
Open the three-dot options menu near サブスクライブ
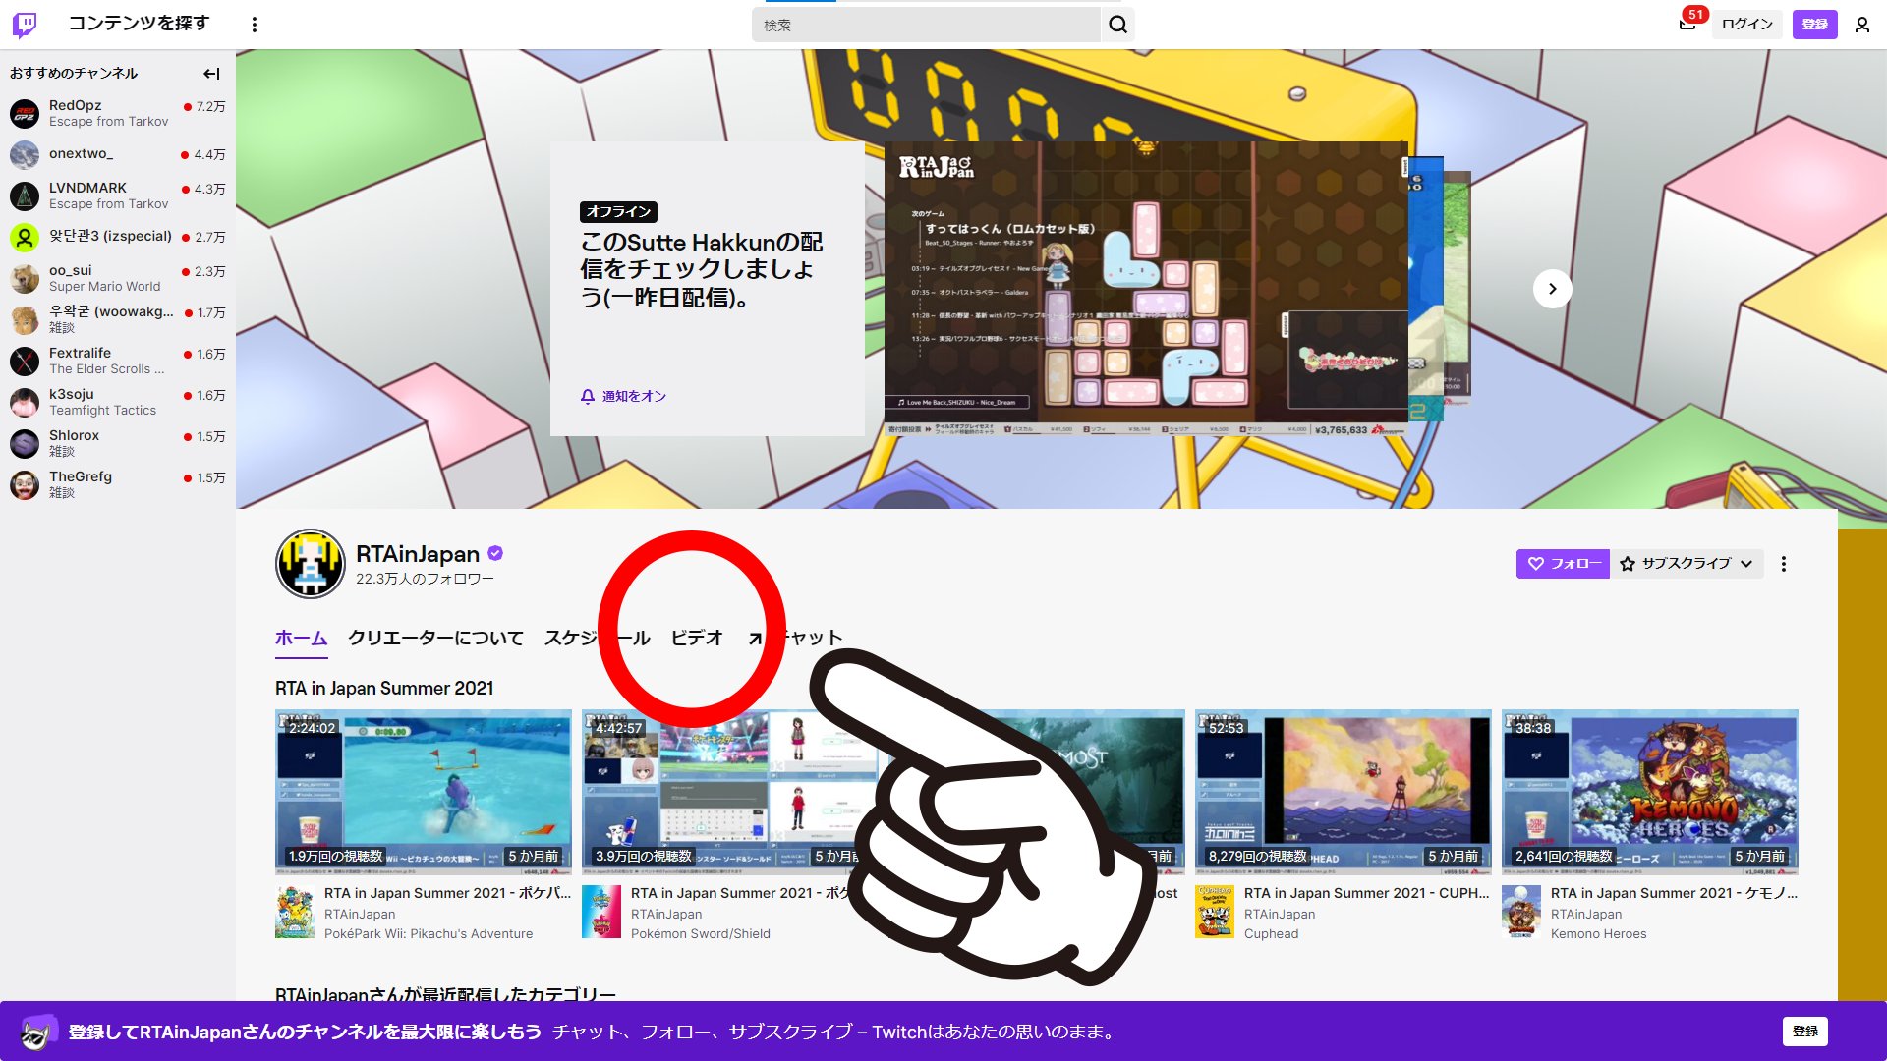click(x=1784, y=564)
